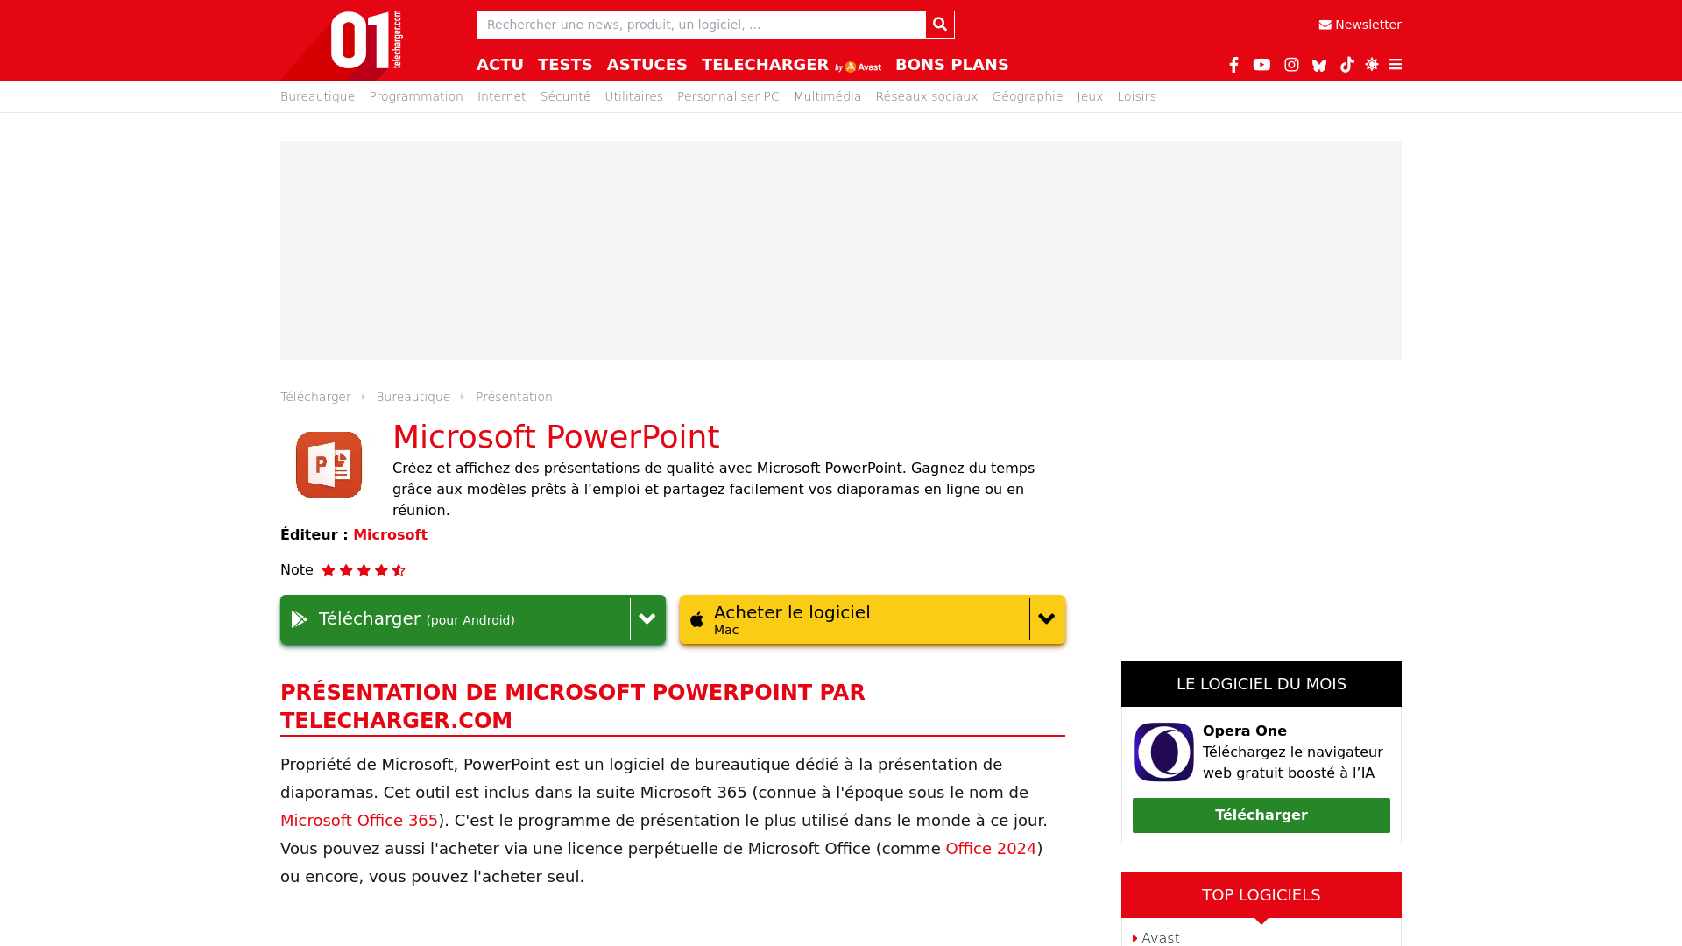Screen dimensions: 1682x946
Task: Focus the Rechercher search input field
Action: point(701,25)
